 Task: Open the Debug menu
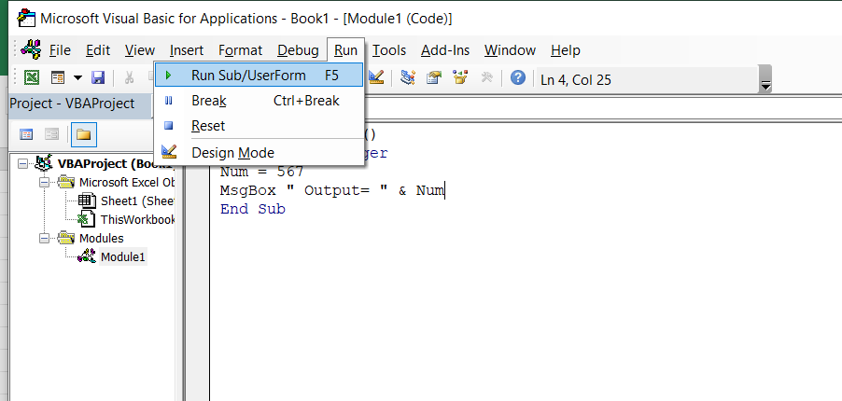[x=298, y=50]
